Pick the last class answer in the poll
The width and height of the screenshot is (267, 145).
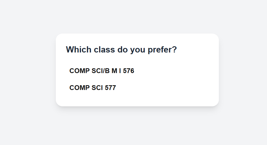[x=93, y=88]
